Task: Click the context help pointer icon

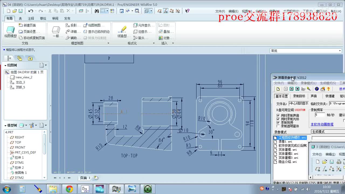Action: [187, 11]
